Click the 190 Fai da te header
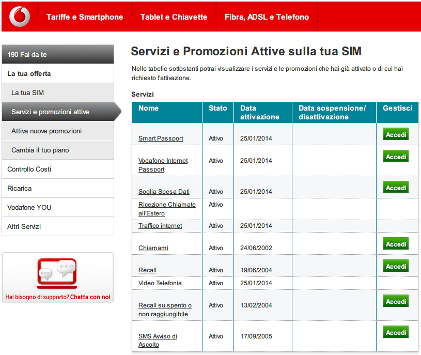421x355 pixels. 58,54
